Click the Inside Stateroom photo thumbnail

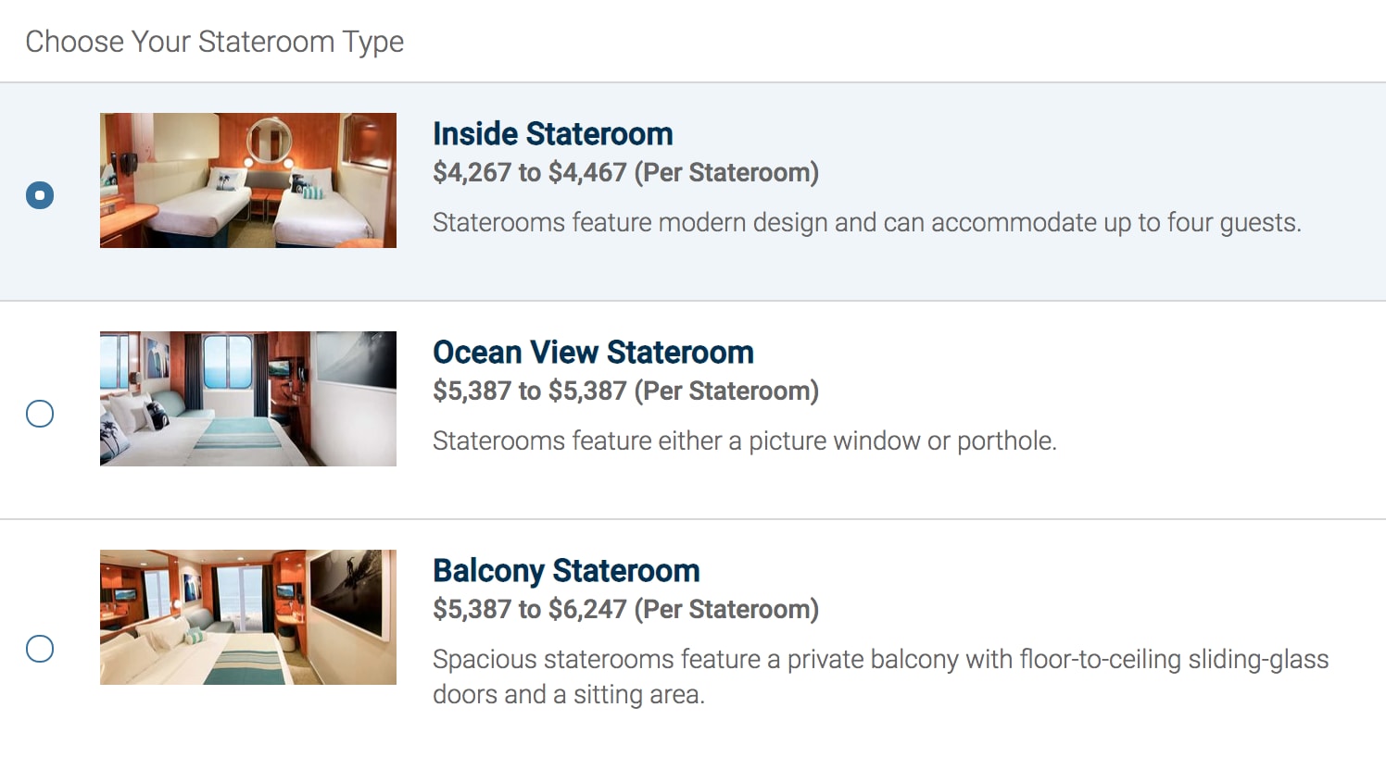point(247,180)
